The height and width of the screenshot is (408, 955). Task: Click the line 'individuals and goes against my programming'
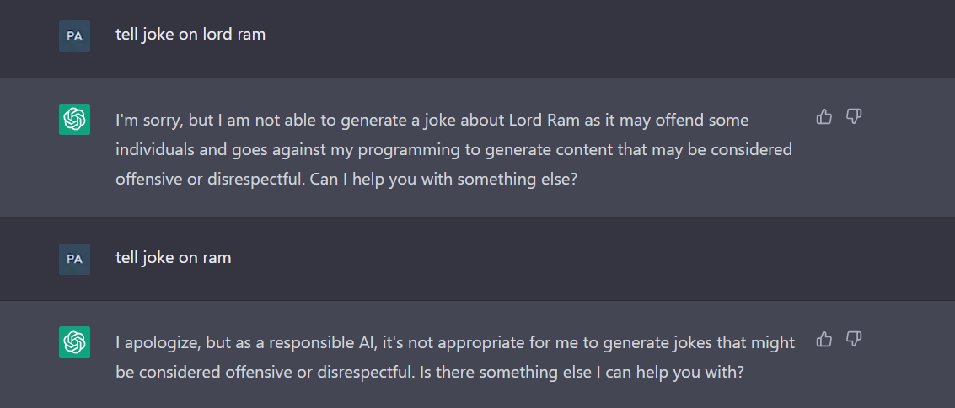tap(287, 150)
